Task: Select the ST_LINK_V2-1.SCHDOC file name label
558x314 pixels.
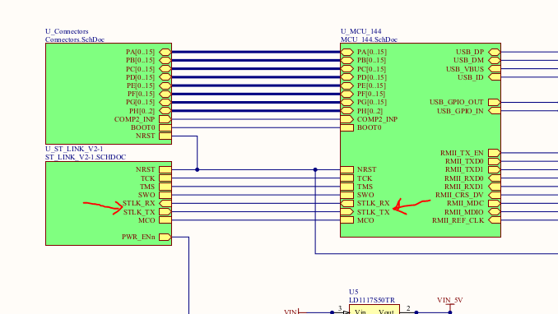Action: [x=86, y=157]
